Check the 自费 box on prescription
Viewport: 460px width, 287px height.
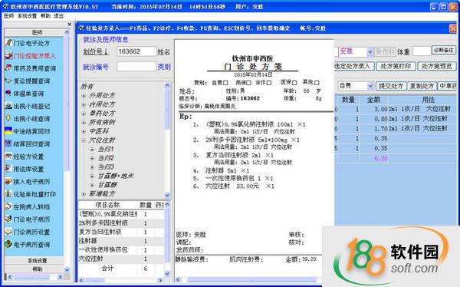pos(225,83)
